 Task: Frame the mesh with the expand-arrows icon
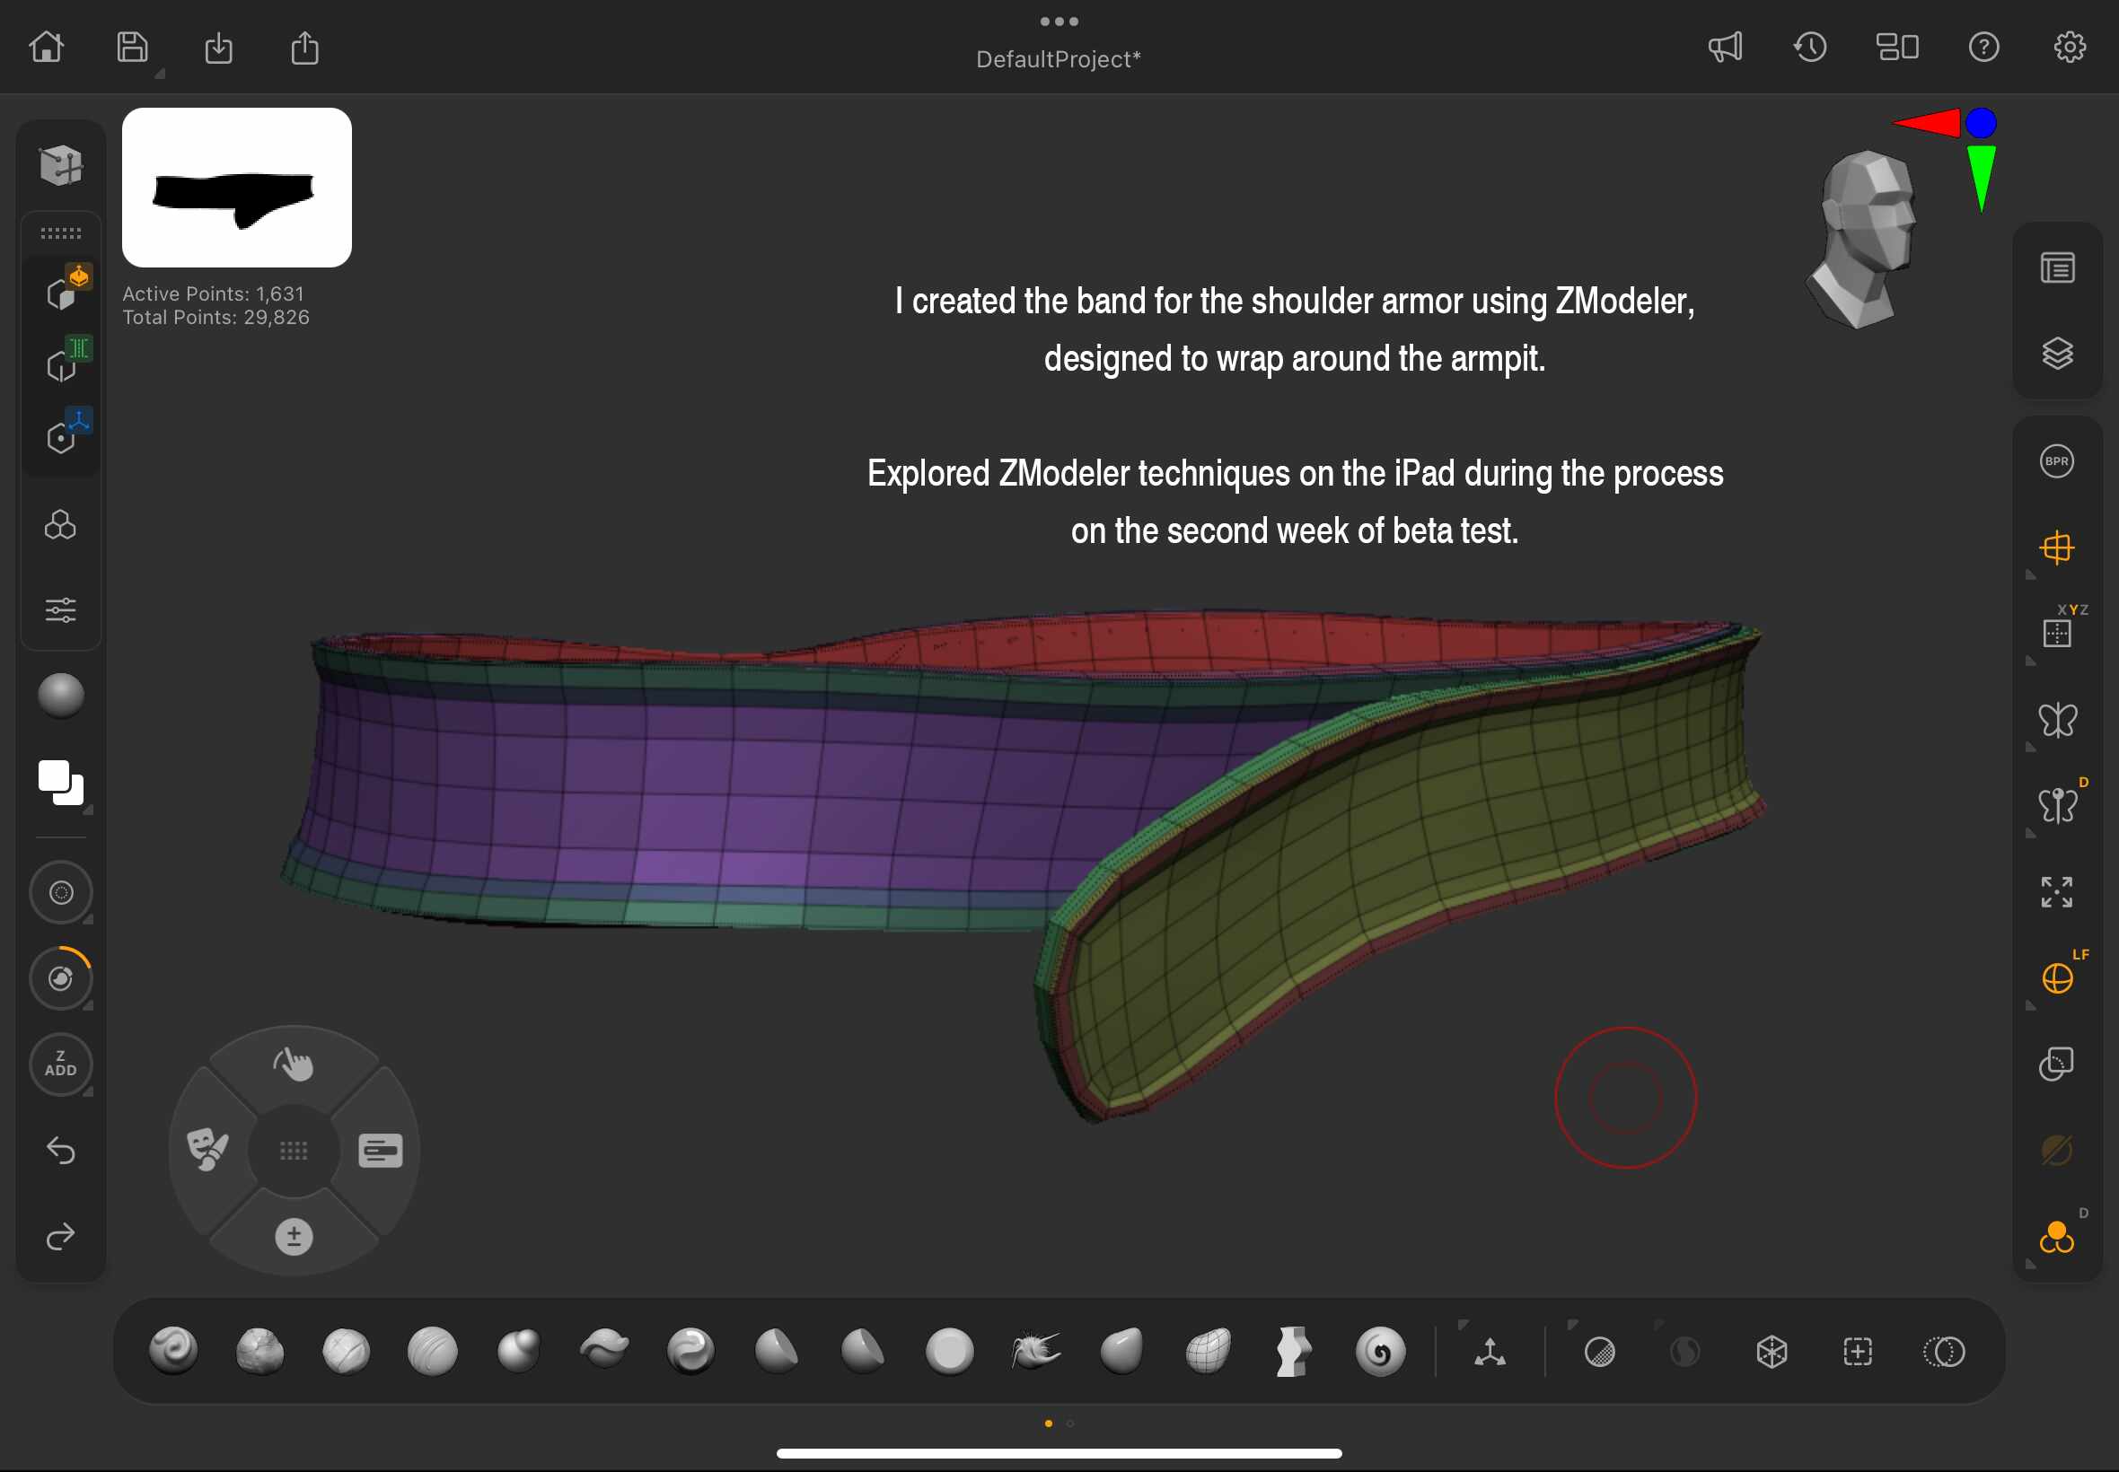[2057, 892]
